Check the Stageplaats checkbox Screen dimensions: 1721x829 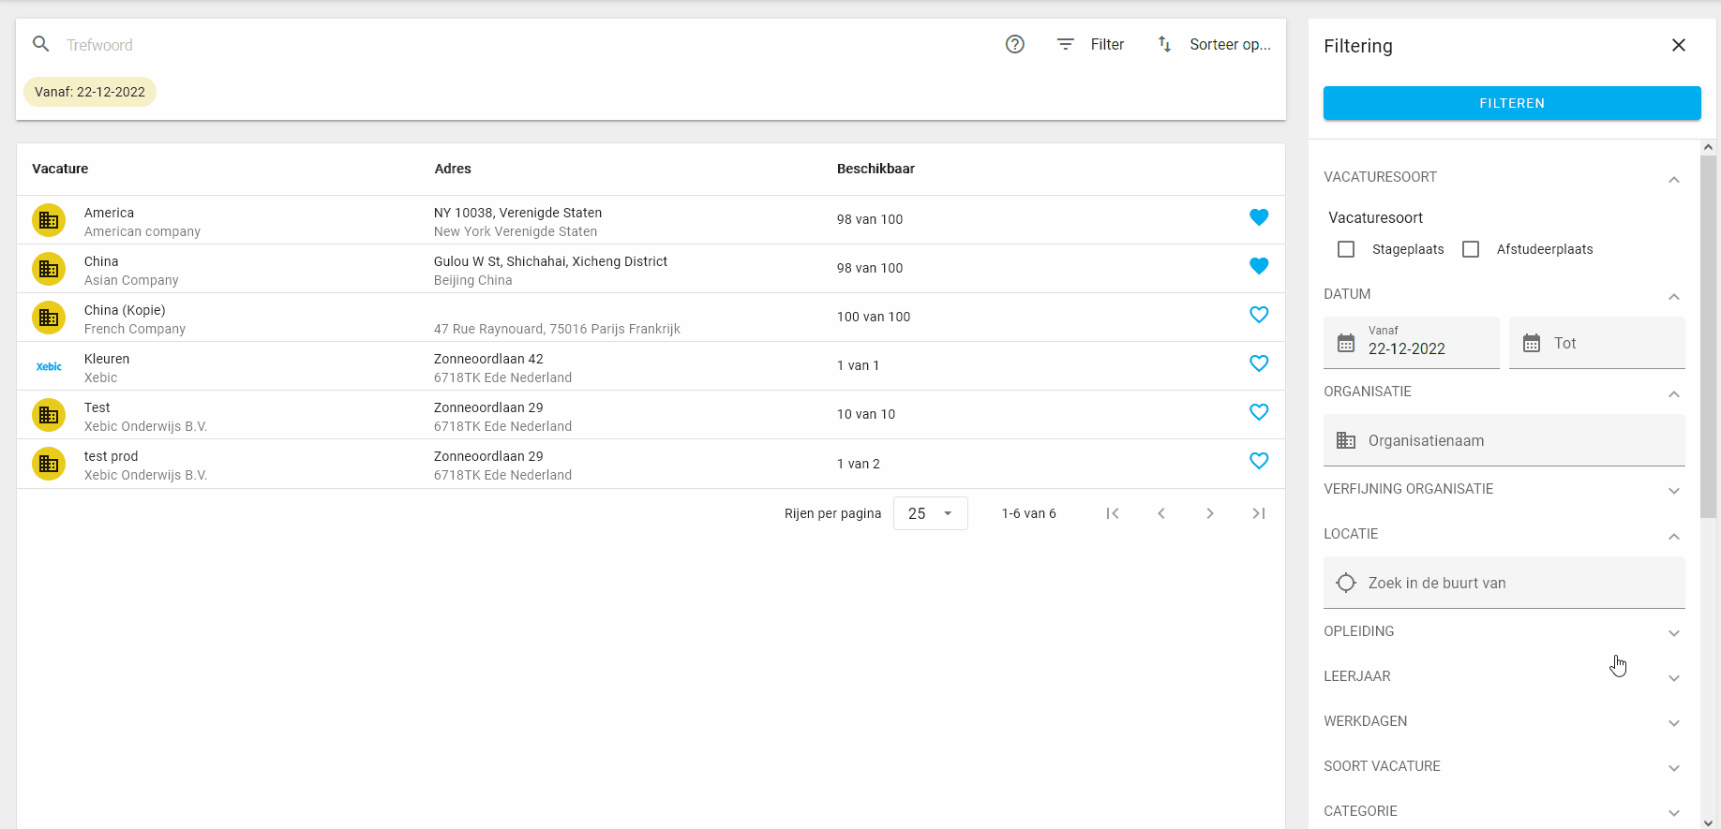[1346, 249]
